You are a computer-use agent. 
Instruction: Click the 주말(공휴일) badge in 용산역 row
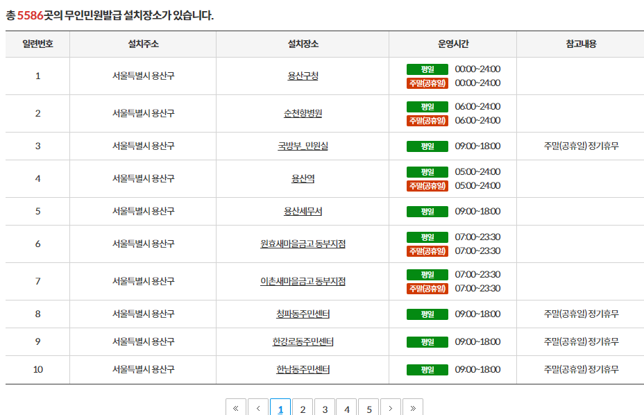(427, 186)
